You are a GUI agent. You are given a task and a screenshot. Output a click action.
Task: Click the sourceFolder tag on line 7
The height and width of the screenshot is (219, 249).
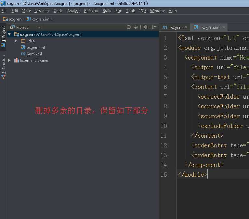pyautogui.click(x=219, y=97)
